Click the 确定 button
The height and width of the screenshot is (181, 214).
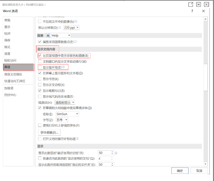click(x=180, y=171)
